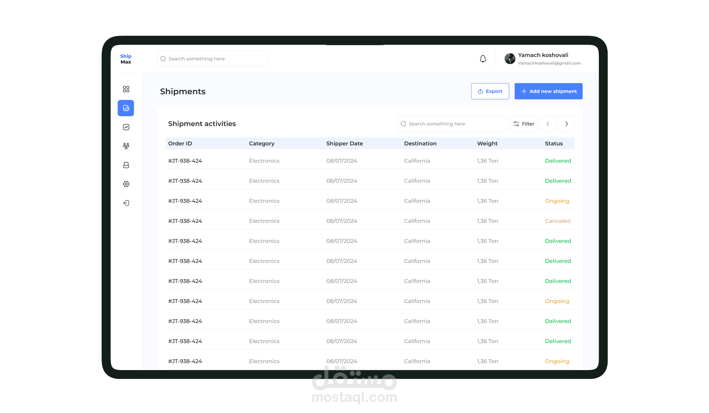This screenshot has height=413, width=709.
Task: Sort by the Order ID column header
Action: pos(180,143)
